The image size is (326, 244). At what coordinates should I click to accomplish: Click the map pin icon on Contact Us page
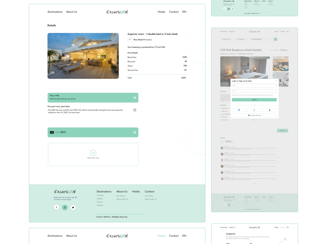pyautogui.click(x=285, y=239)
